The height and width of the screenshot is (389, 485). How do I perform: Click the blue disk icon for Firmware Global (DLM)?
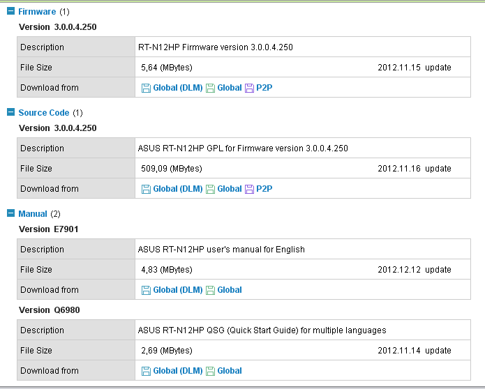(146, 88)
